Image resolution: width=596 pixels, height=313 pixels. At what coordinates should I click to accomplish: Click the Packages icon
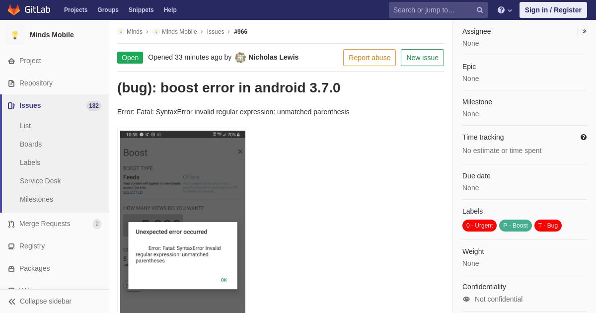click(x=11, y=269)
